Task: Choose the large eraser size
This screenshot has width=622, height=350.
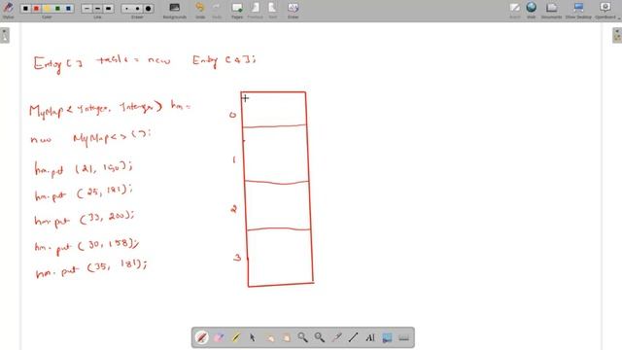Action: coord(148,9)
